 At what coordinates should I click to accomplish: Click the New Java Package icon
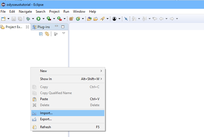click(x=71, y=19)
